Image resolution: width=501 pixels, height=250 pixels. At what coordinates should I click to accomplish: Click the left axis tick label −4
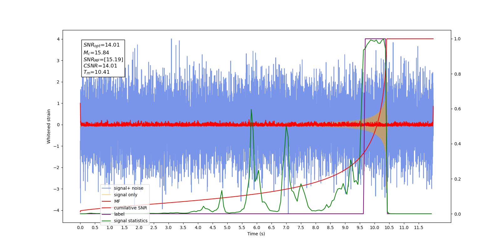click(57, 210)
